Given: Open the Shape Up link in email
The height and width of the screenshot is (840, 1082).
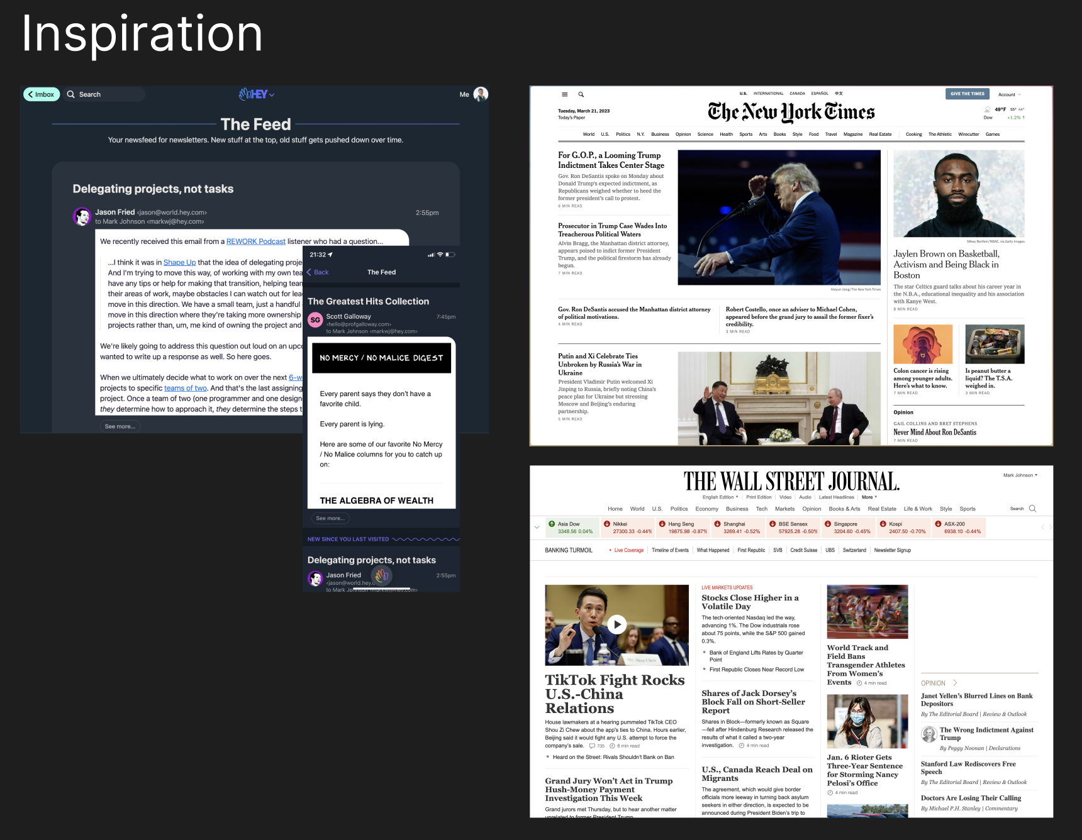Looking at the screenshot, I should pyautogui.click(x=179, y=262).
